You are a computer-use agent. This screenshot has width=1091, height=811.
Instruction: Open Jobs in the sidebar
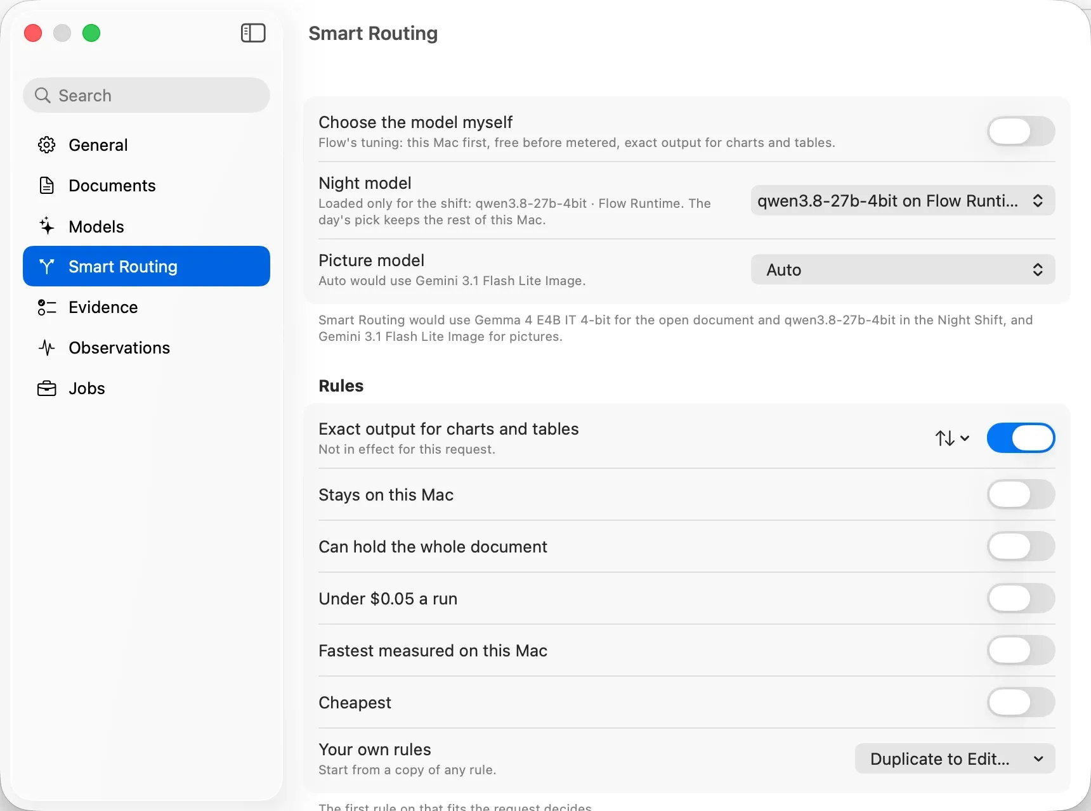[x=147, y=388]
